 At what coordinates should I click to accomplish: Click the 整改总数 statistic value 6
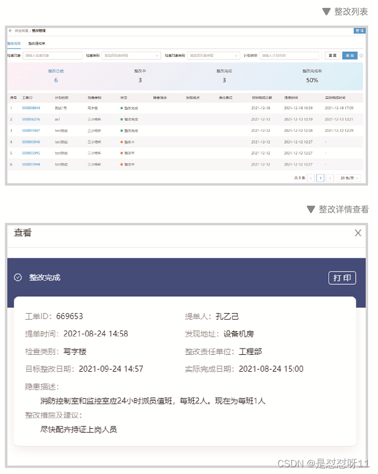click(56, 80)
